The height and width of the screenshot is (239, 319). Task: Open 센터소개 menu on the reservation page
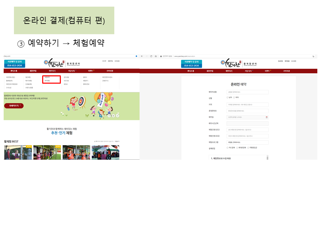click(191, 71)
